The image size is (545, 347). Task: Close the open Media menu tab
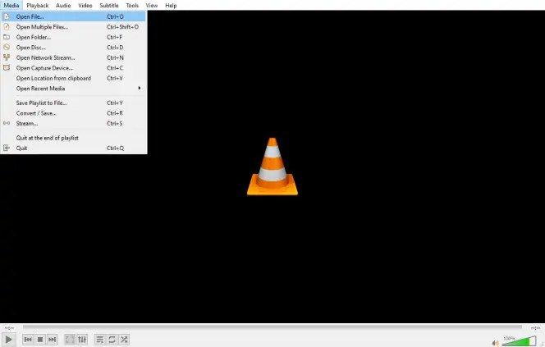point(11,5)
